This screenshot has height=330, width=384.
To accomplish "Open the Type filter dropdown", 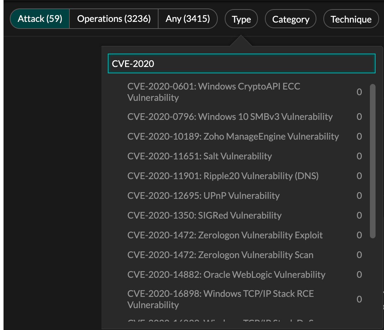I will coord(241,19).
